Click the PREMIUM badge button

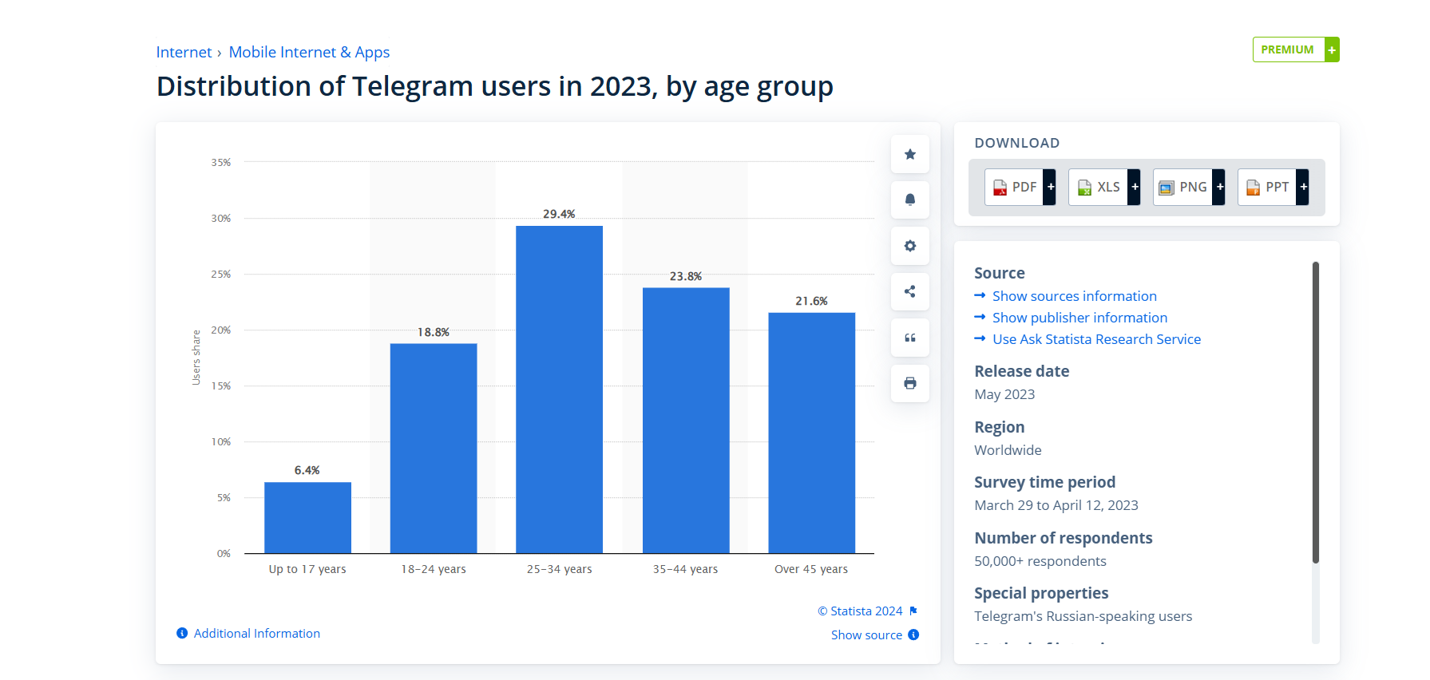coord(1295,49)
